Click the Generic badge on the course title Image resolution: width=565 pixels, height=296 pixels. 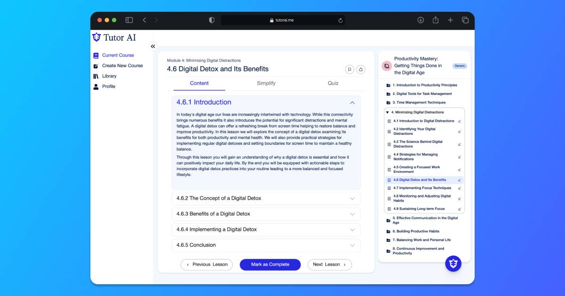[460, 66]
